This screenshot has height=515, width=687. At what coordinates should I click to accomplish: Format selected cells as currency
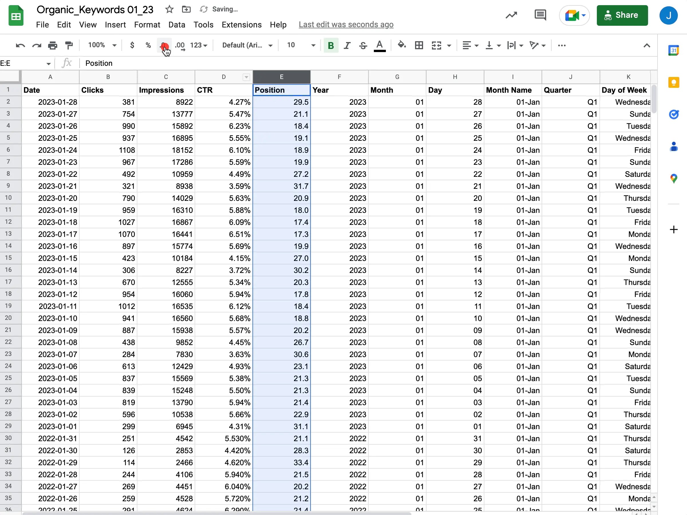click(x=132, y=45)
